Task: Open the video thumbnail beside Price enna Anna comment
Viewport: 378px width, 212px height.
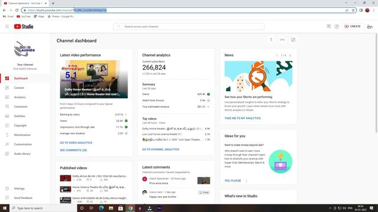Action: [x=204, y=181]
